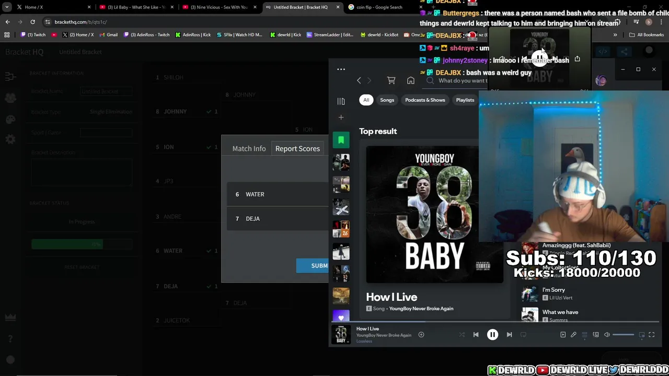Open StreamLadder bookmark
669x376 pixels.
330,35
